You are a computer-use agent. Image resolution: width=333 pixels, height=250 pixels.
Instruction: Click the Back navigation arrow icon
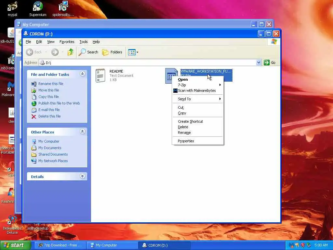point(30,52)
